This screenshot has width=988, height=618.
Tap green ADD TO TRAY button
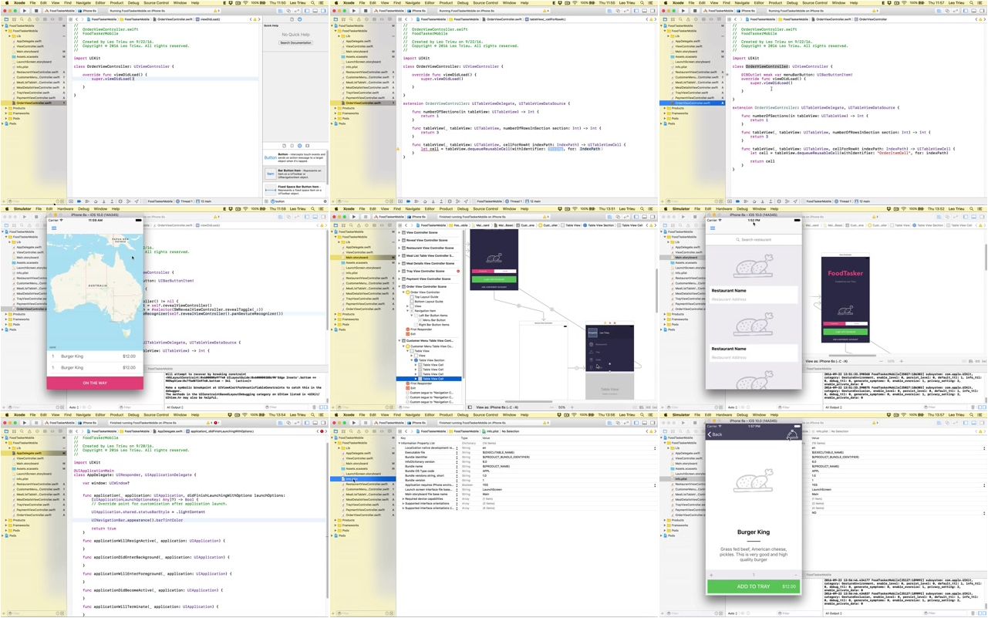(x=754, y=586)
